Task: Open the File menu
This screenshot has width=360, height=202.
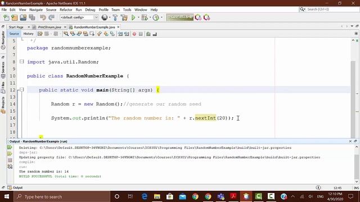Action: [x=4, y=10]
